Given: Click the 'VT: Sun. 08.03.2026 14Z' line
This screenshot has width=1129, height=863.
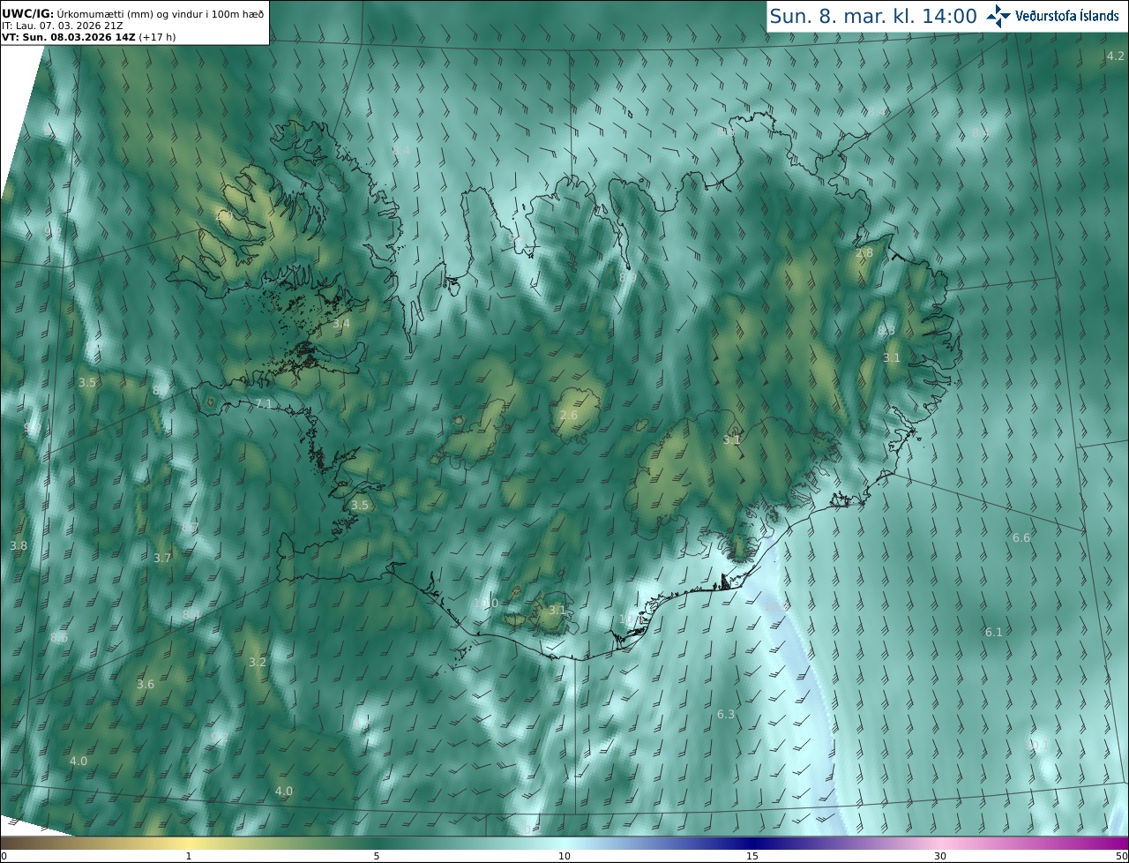Looking at the screenshot, I should [88, 37].
